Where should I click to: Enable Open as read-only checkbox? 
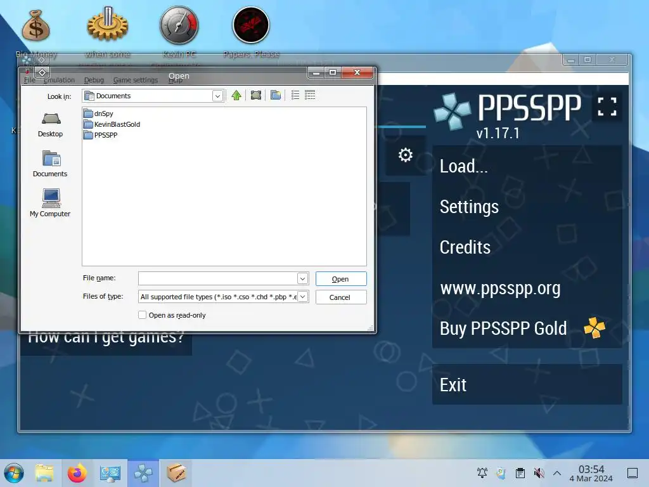tap(143, 315)
